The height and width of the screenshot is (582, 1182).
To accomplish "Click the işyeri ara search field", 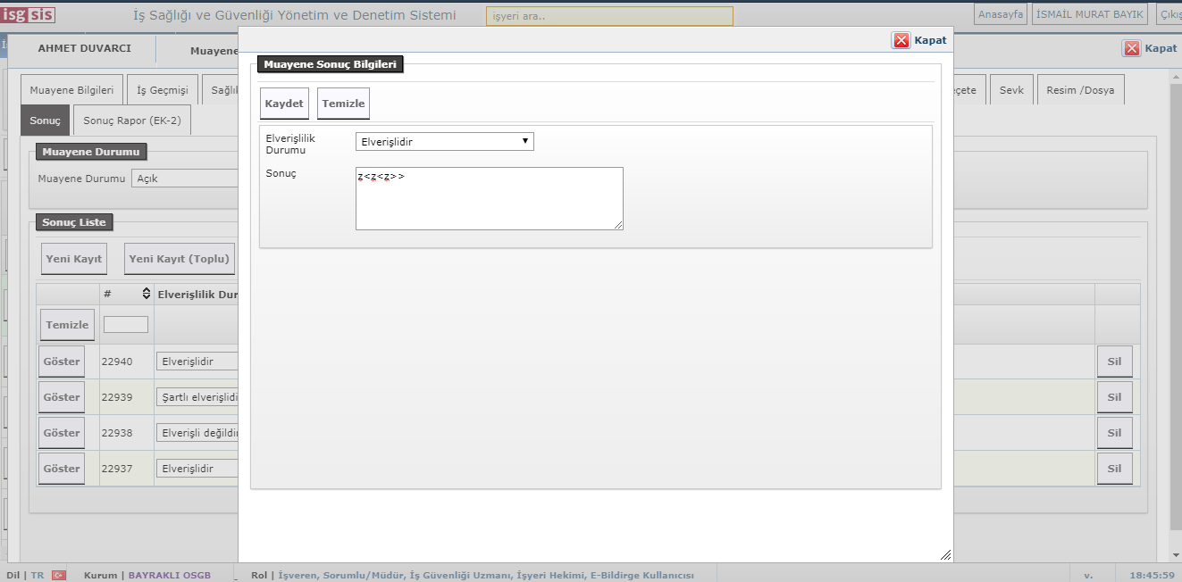I will [608, 16].
